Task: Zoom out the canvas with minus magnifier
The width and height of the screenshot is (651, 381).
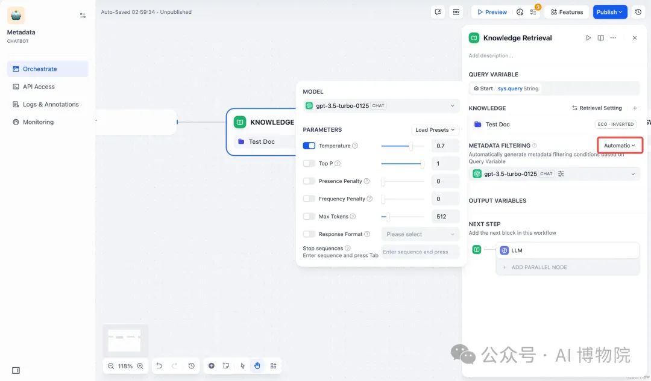Action: point(111,366)
